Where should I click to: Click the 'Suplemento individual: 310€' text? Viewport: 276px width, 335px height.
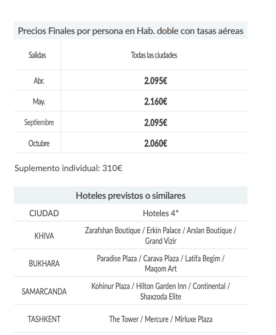coord(69,168)
